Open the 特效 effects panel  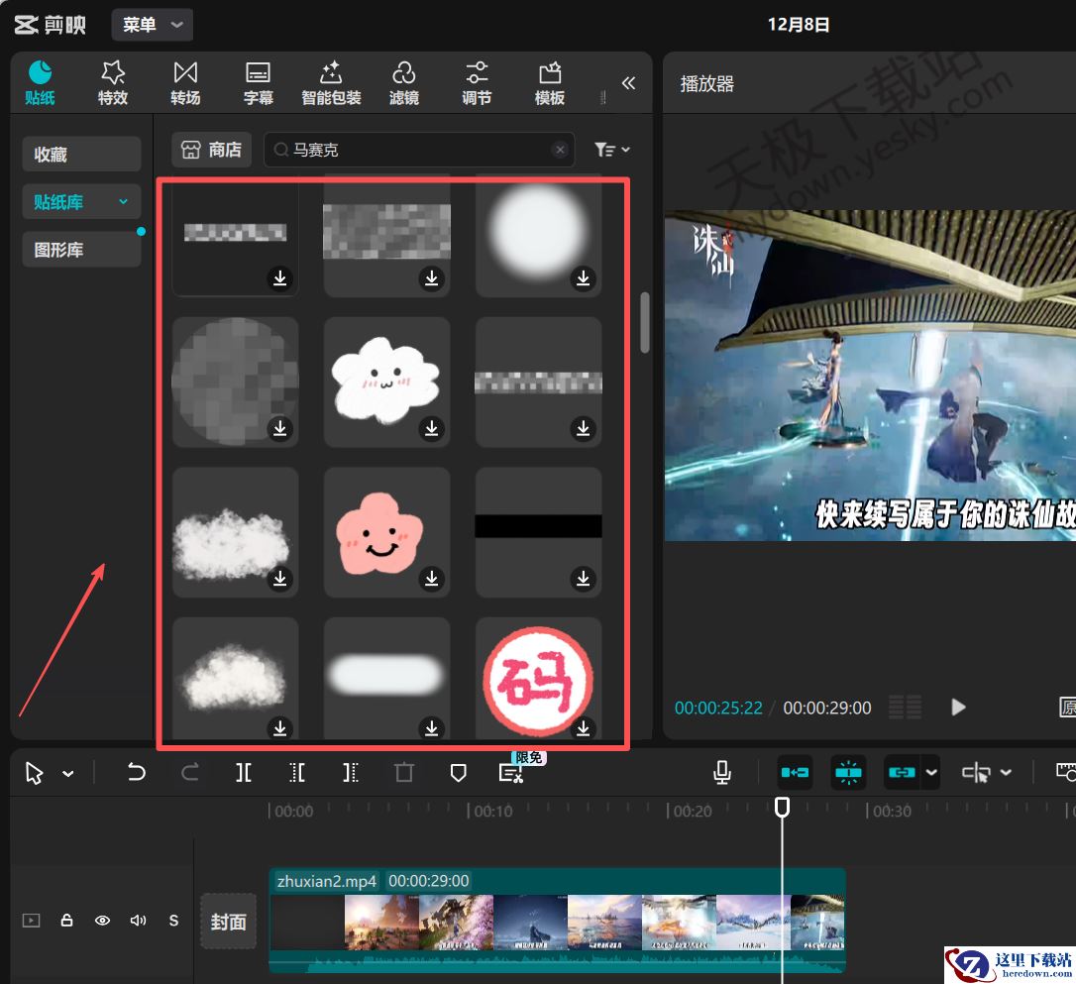point(112,82)
